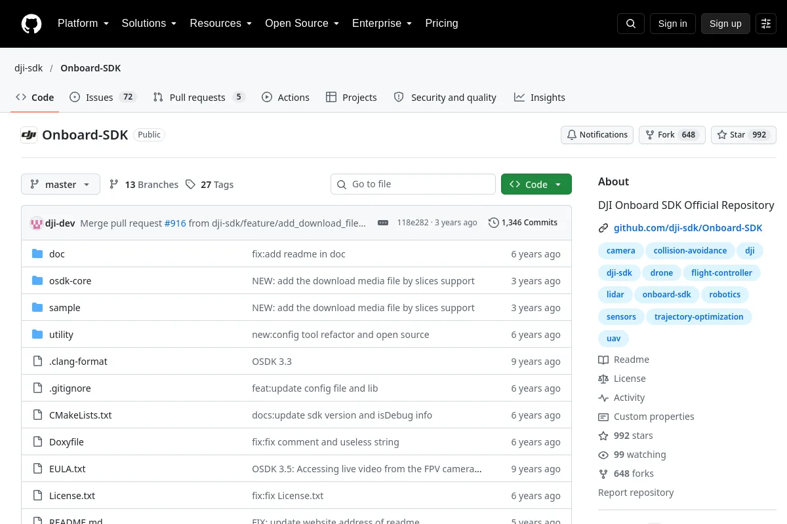Expand the Open Source menu
The height and width of the screenshot is (524, 787).
[302, 24]
